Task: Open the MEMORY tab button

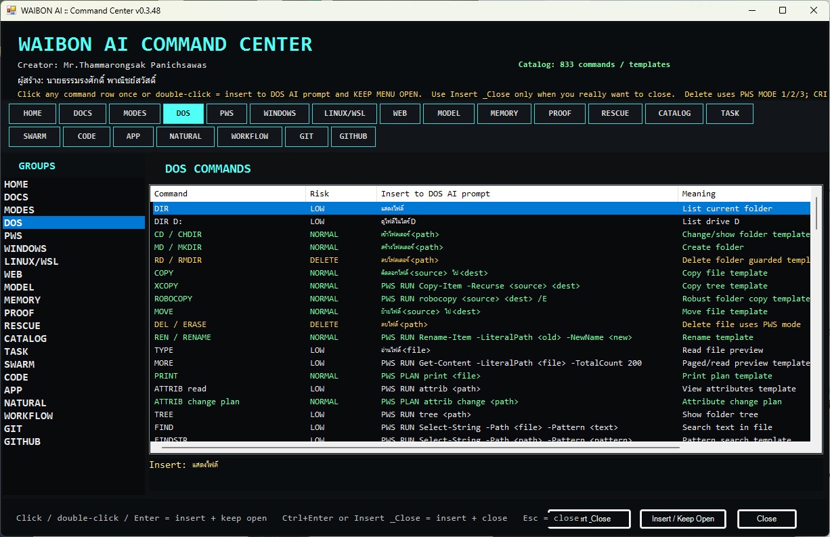Action: (504, 114)
